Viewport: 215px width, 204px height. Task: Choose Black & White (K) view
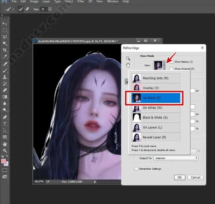[x=156, y=118]
